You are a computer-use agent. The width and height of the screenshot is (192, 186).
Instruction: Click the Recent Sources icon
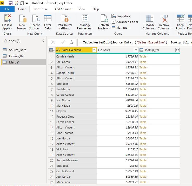(x=36, y=18)
